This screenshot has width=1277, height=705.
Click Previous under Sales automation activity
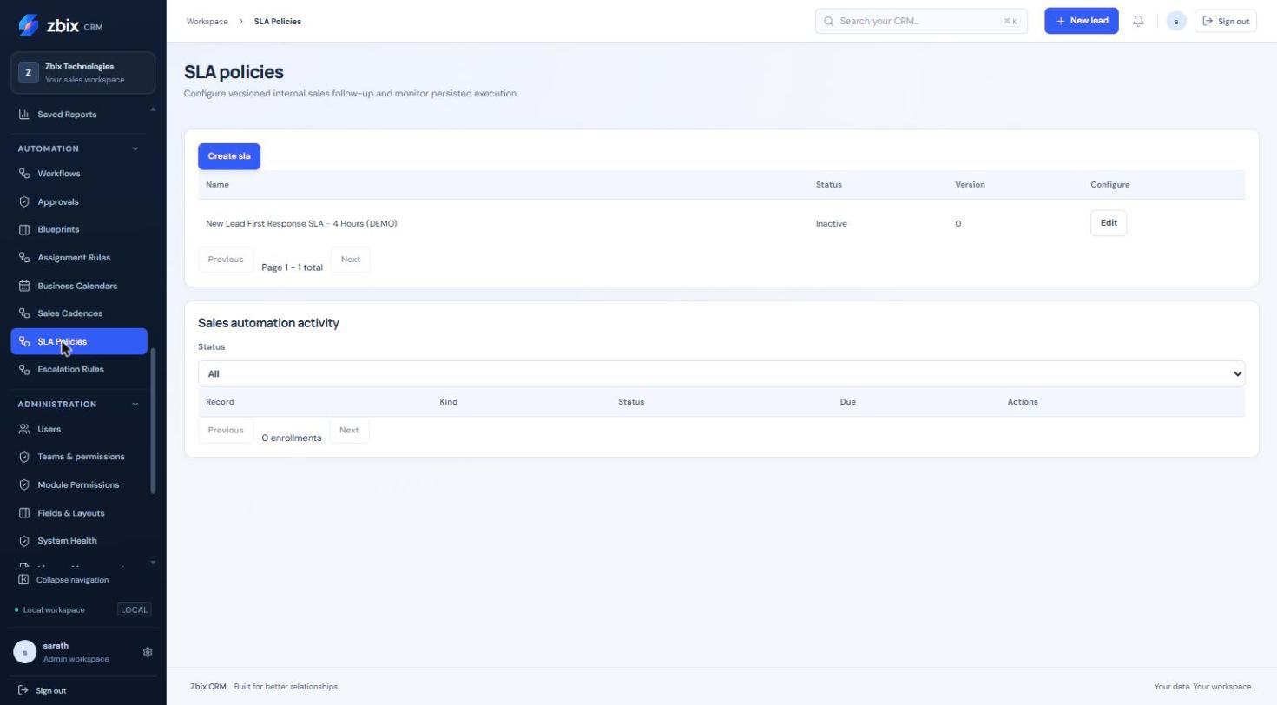(226, 430)
